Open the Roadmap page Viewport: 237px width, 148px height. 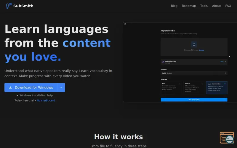(x=189, y=6)
